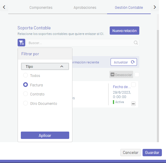Click the search magnifier icon
166x163 pixels.
[135, 43]
